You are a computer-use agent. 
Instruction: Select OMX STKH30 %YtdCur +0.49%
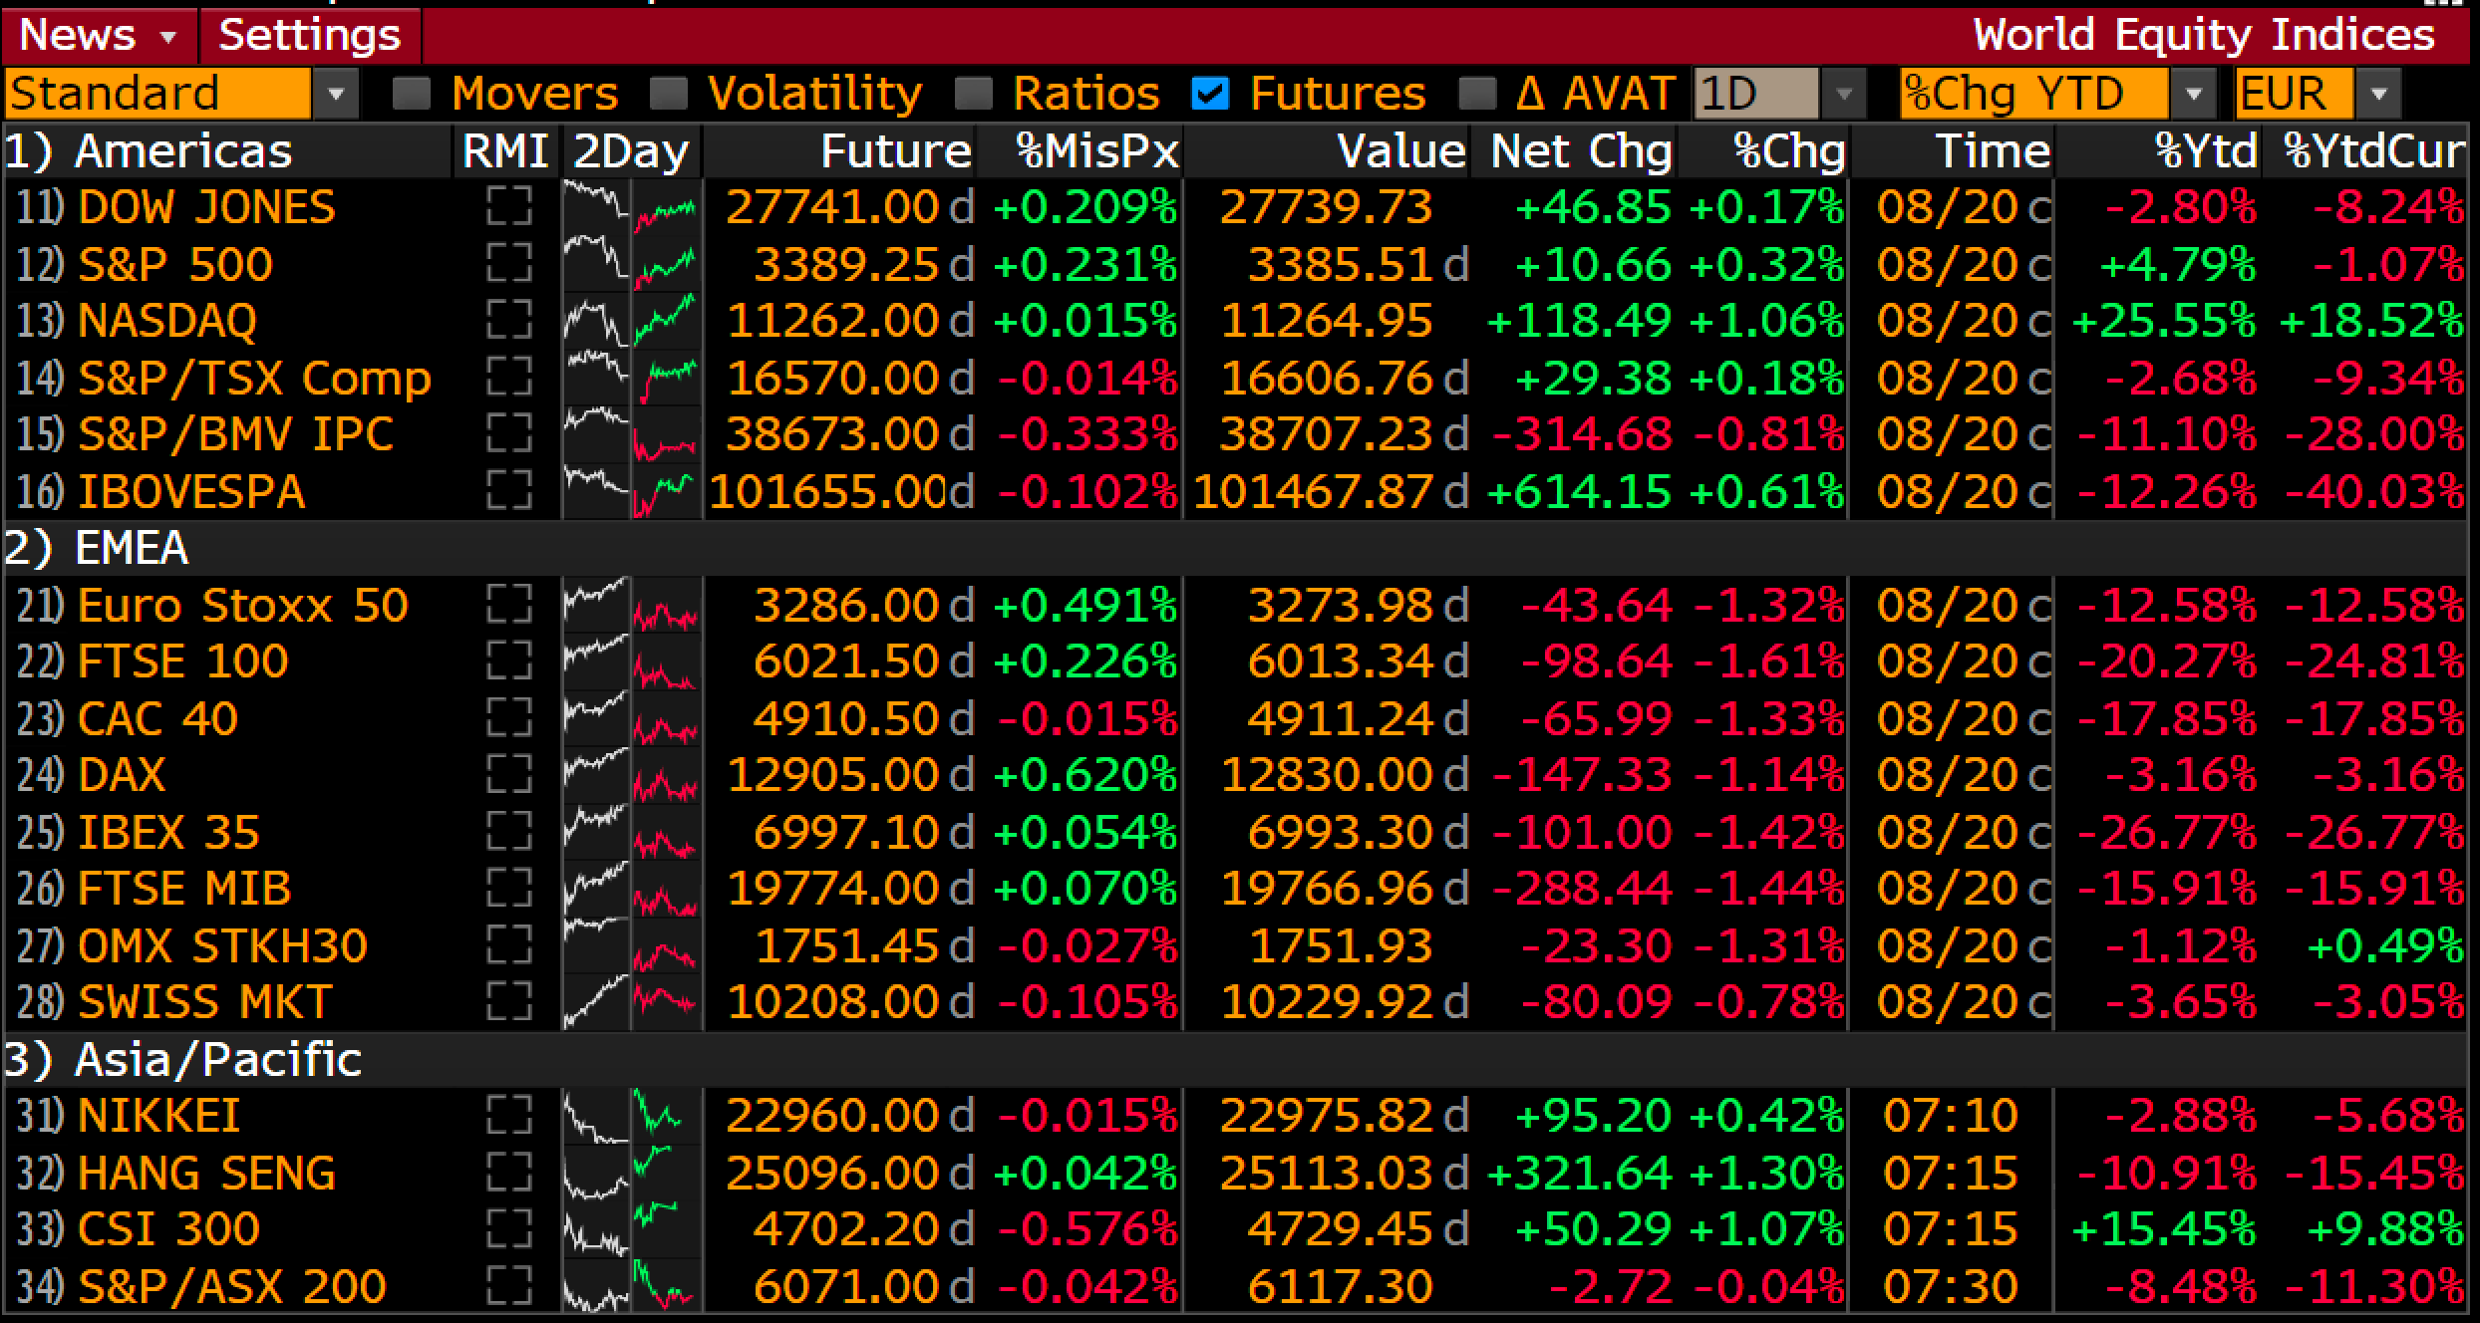pos(2385,945)
